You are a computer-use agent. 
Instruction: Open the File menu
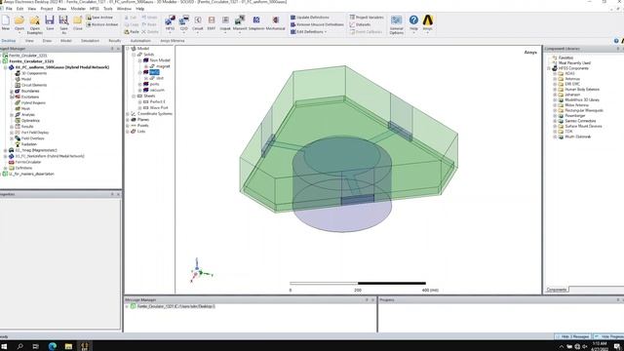click(x=9, y=9)
